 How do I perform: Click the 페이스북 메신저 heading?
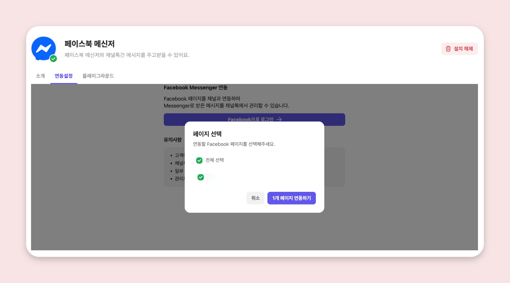pos(90,44)
